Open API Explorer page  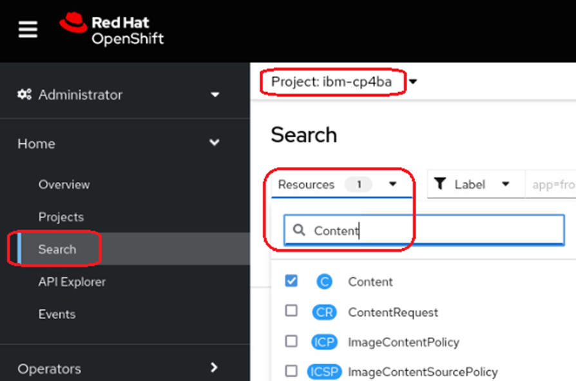point(72,282)
